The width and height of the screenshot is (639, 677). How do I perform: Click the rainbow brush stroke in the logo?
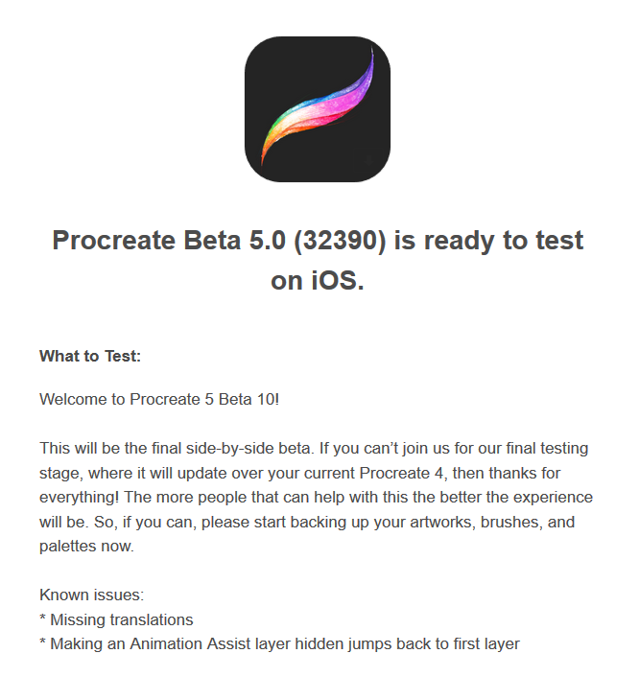pyautogui.click(x=318, y=107)
